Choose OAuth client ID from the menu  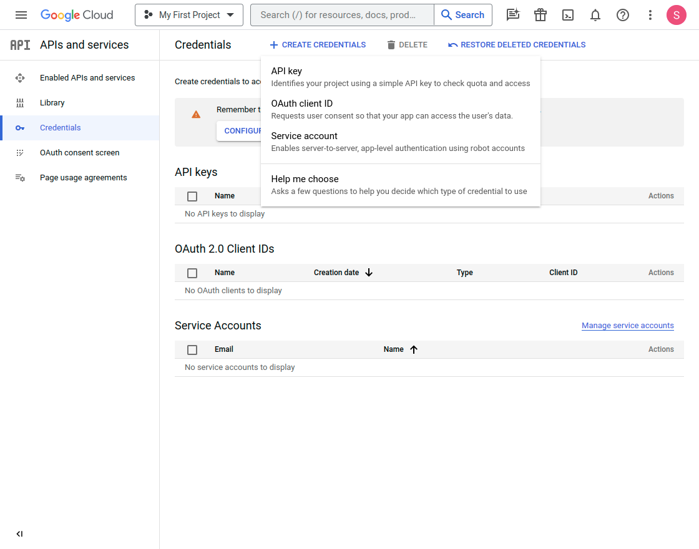[x=400, y=110]
